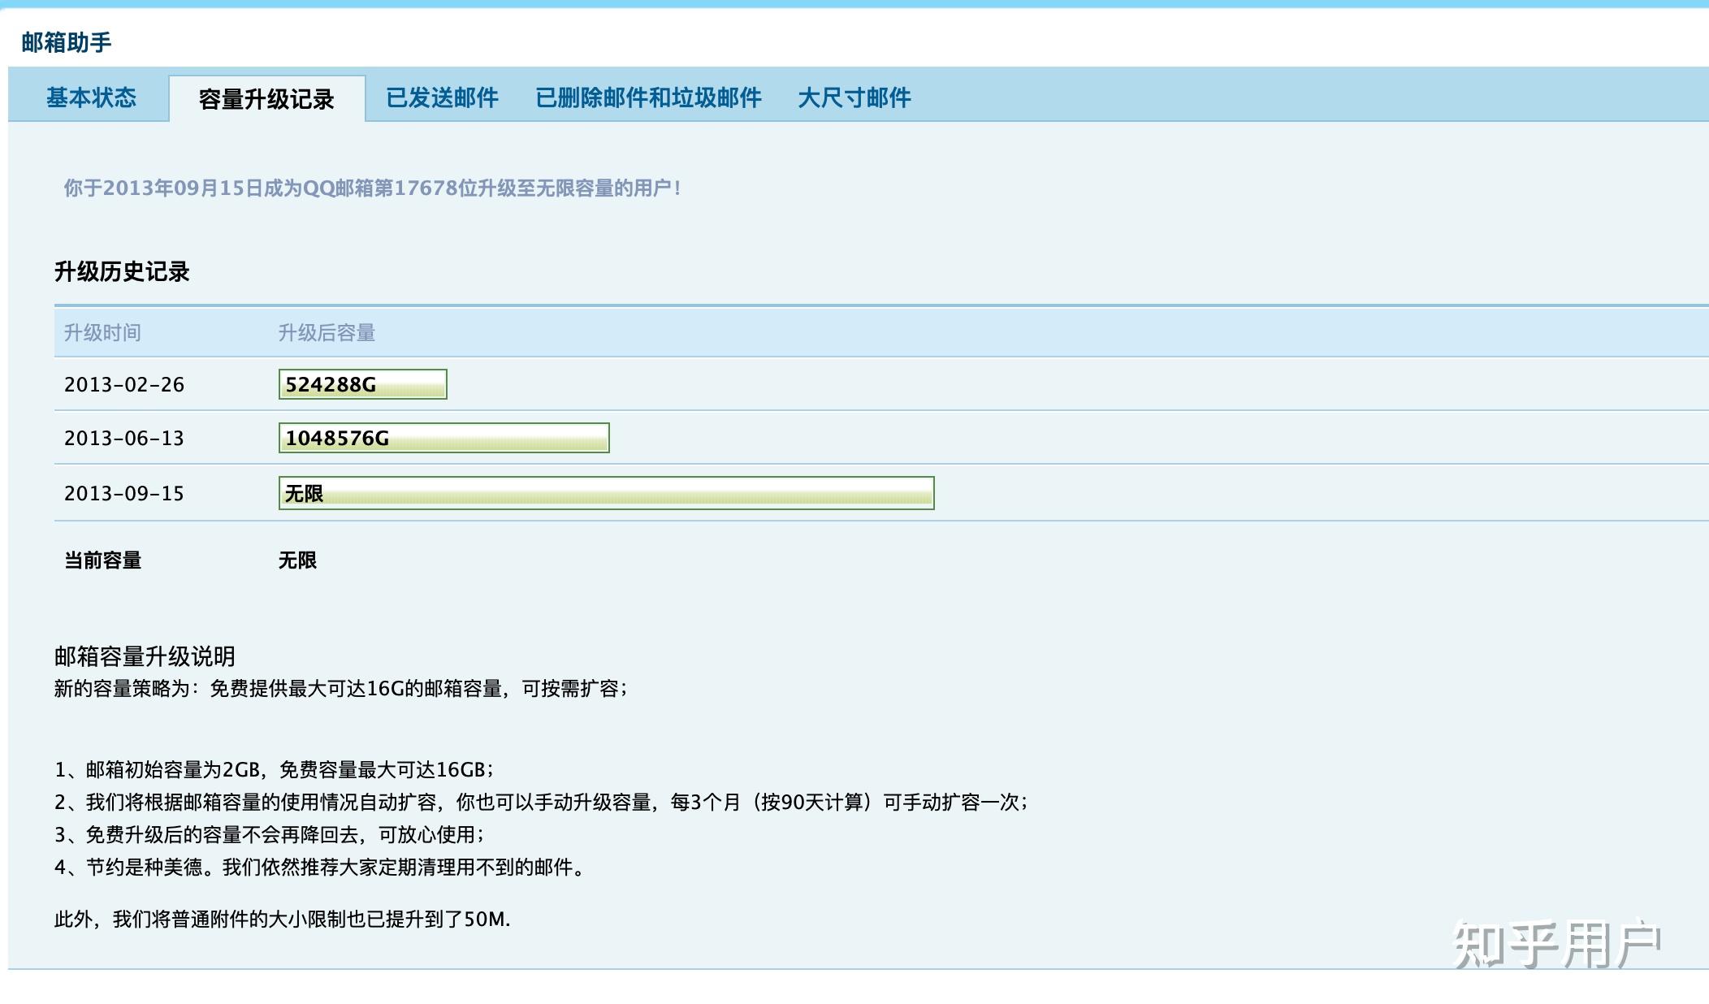Click the 当前容量 label
The height and width of the screenshot is (1004, 1709).
(103, 560)
